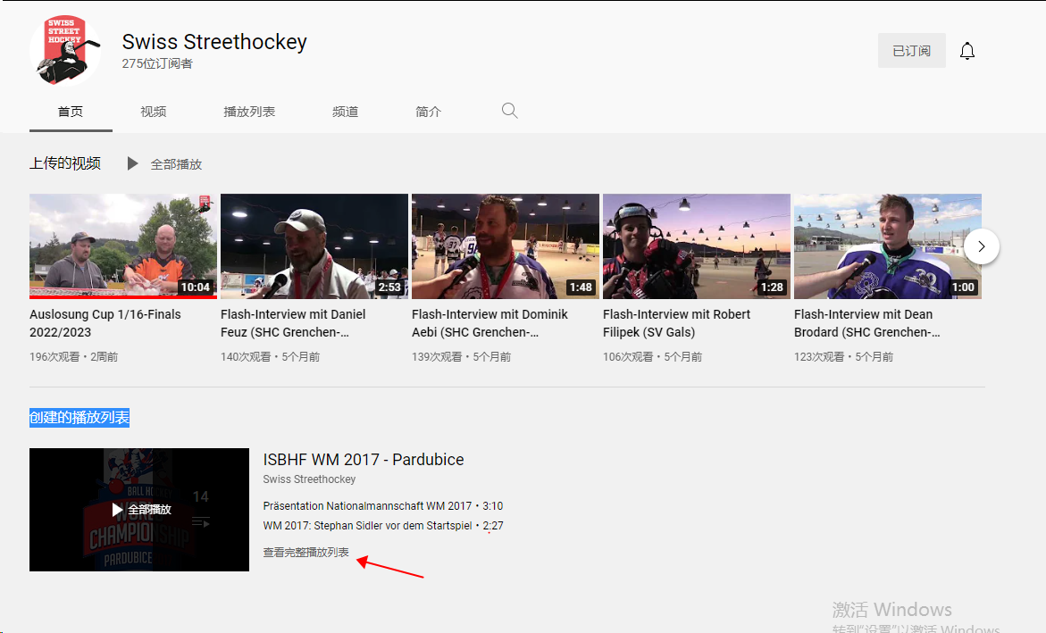The image size is (1046, 633).
Task: Open Dominik Aebi interview thumbnail
Action: tap(506, 246)
